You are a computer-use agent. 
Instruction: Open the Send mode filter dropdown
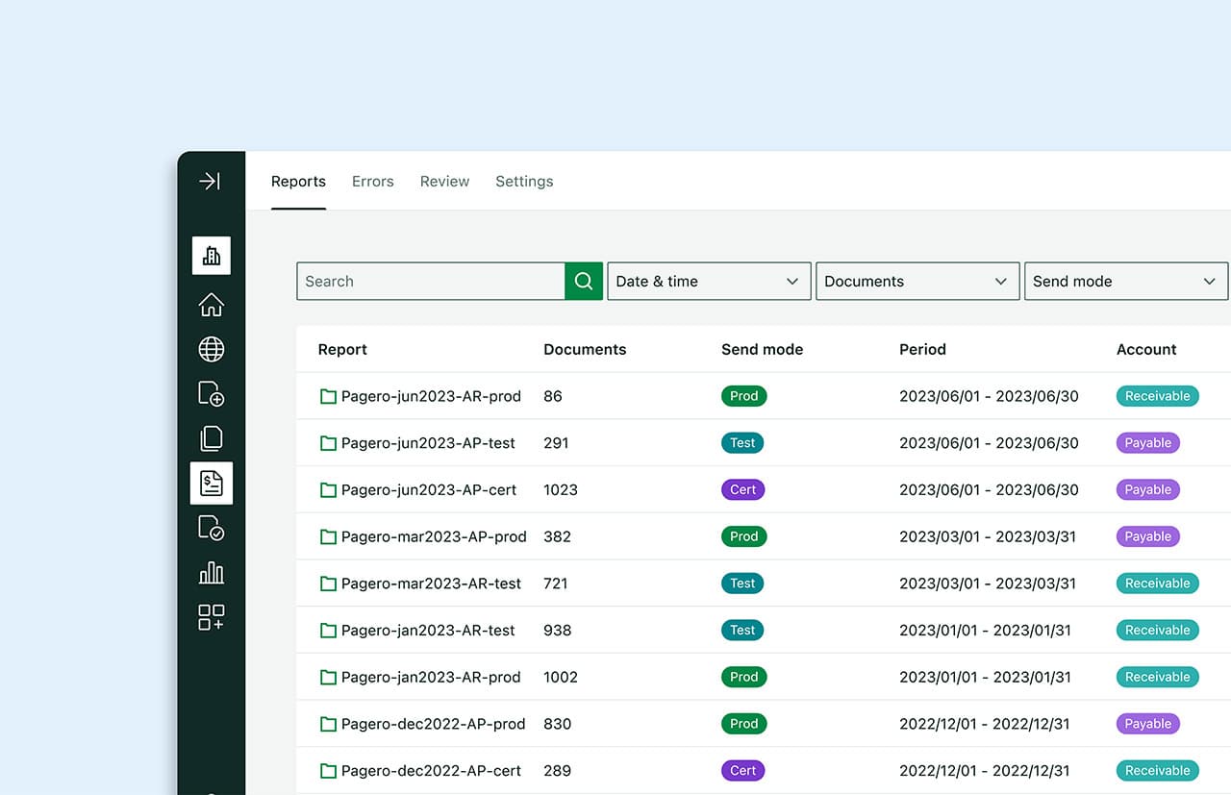tap(1126, 281)
